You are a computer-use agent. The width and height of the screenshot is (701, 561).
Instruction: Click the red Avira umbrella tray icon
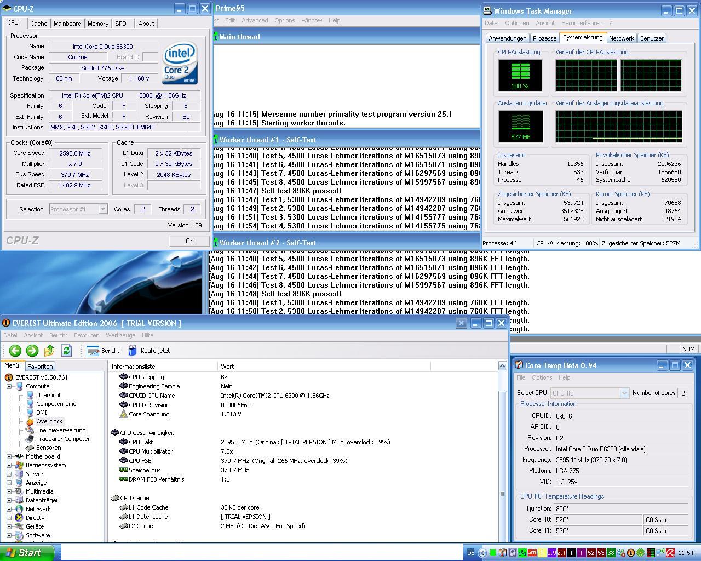point(670,553)
